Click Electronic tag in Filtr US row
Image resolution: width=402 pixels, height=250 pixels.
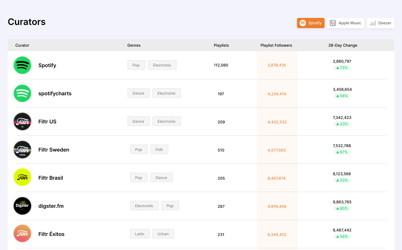pyautogui.click(x=167, y=121)
